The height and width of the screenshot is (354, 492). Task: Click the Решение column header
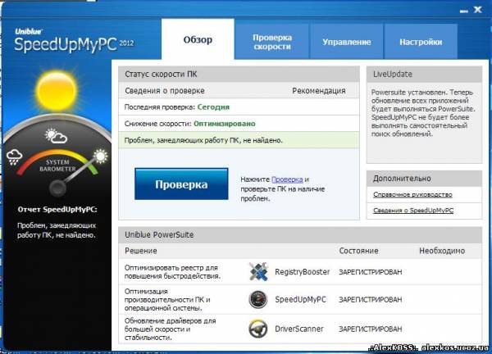click(141, 251)
